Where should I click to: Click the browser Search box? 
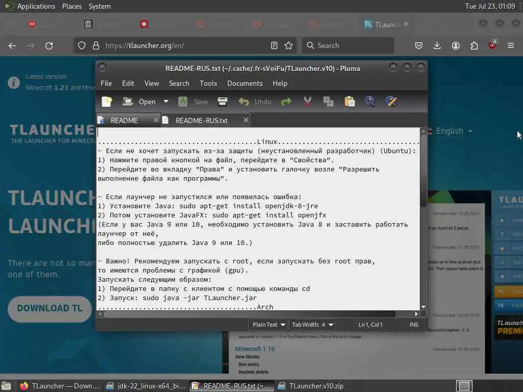(348, 45)
